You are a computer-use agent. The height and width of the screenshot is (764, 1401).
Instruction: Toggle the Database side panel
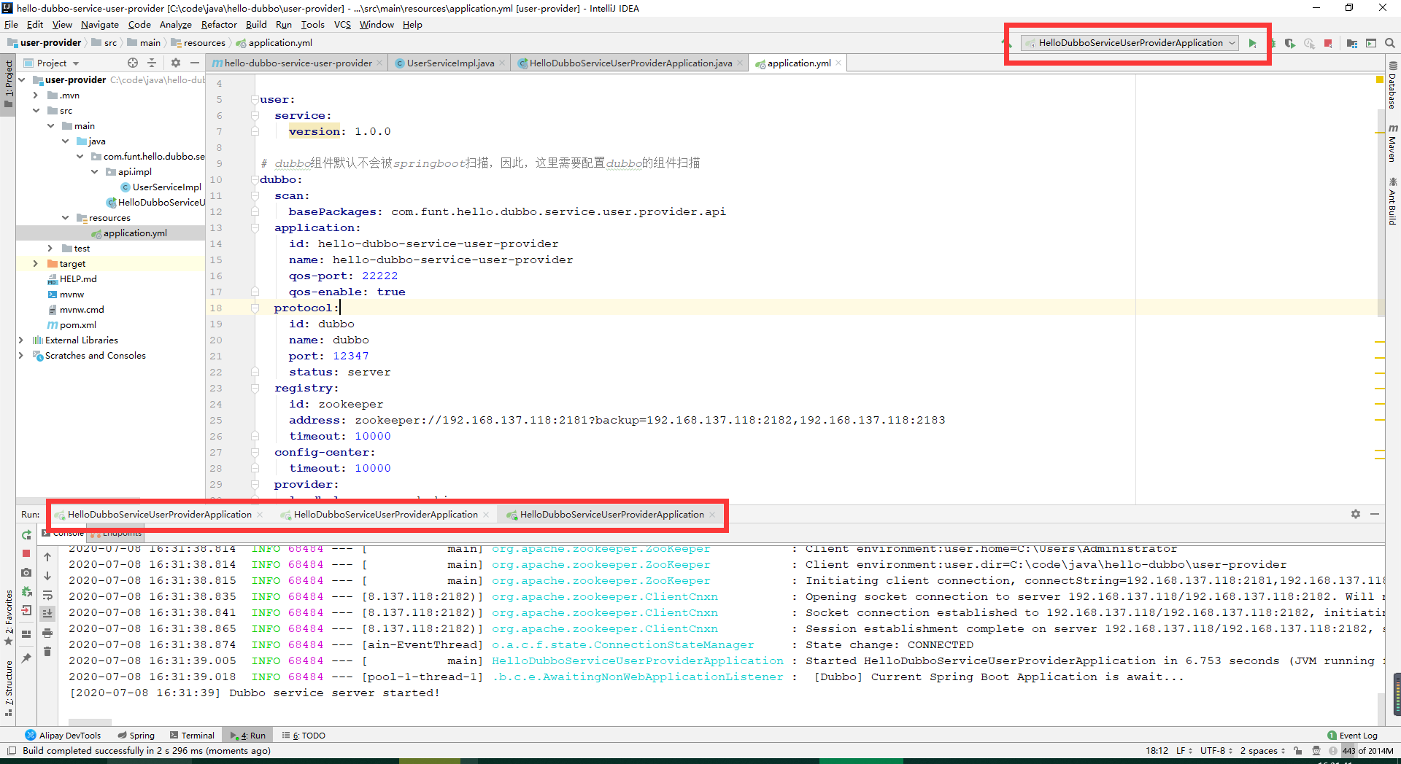pos(1393,85)
